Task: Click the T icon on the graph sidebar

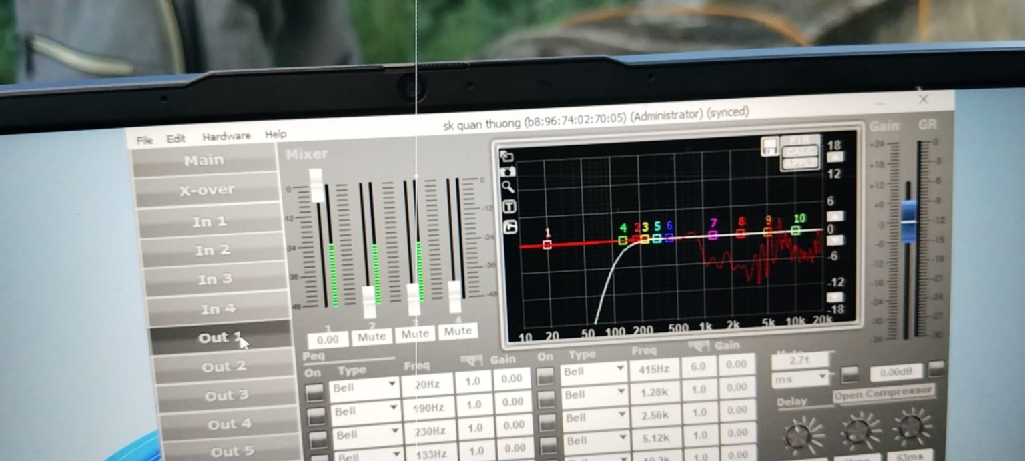Action: point(508,207)
